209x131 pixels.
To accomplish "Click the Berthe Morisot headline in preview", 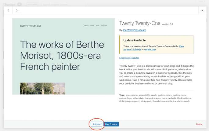I will pos(62,55).
